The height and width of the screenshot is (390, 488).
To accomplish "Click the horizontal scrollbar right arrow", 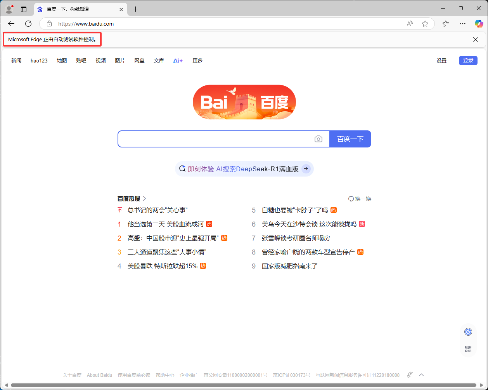I will [481, 385].
